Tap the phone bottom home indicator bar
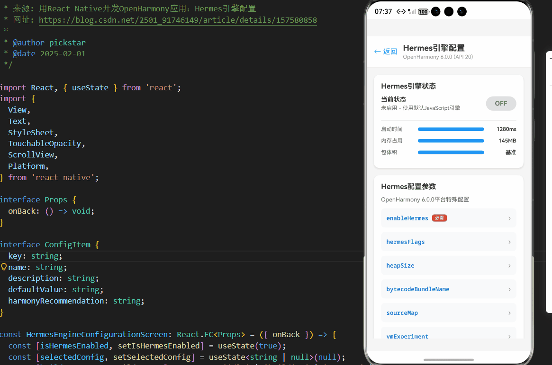This screenshot has width=552, height=365. (x=449, y=360)
